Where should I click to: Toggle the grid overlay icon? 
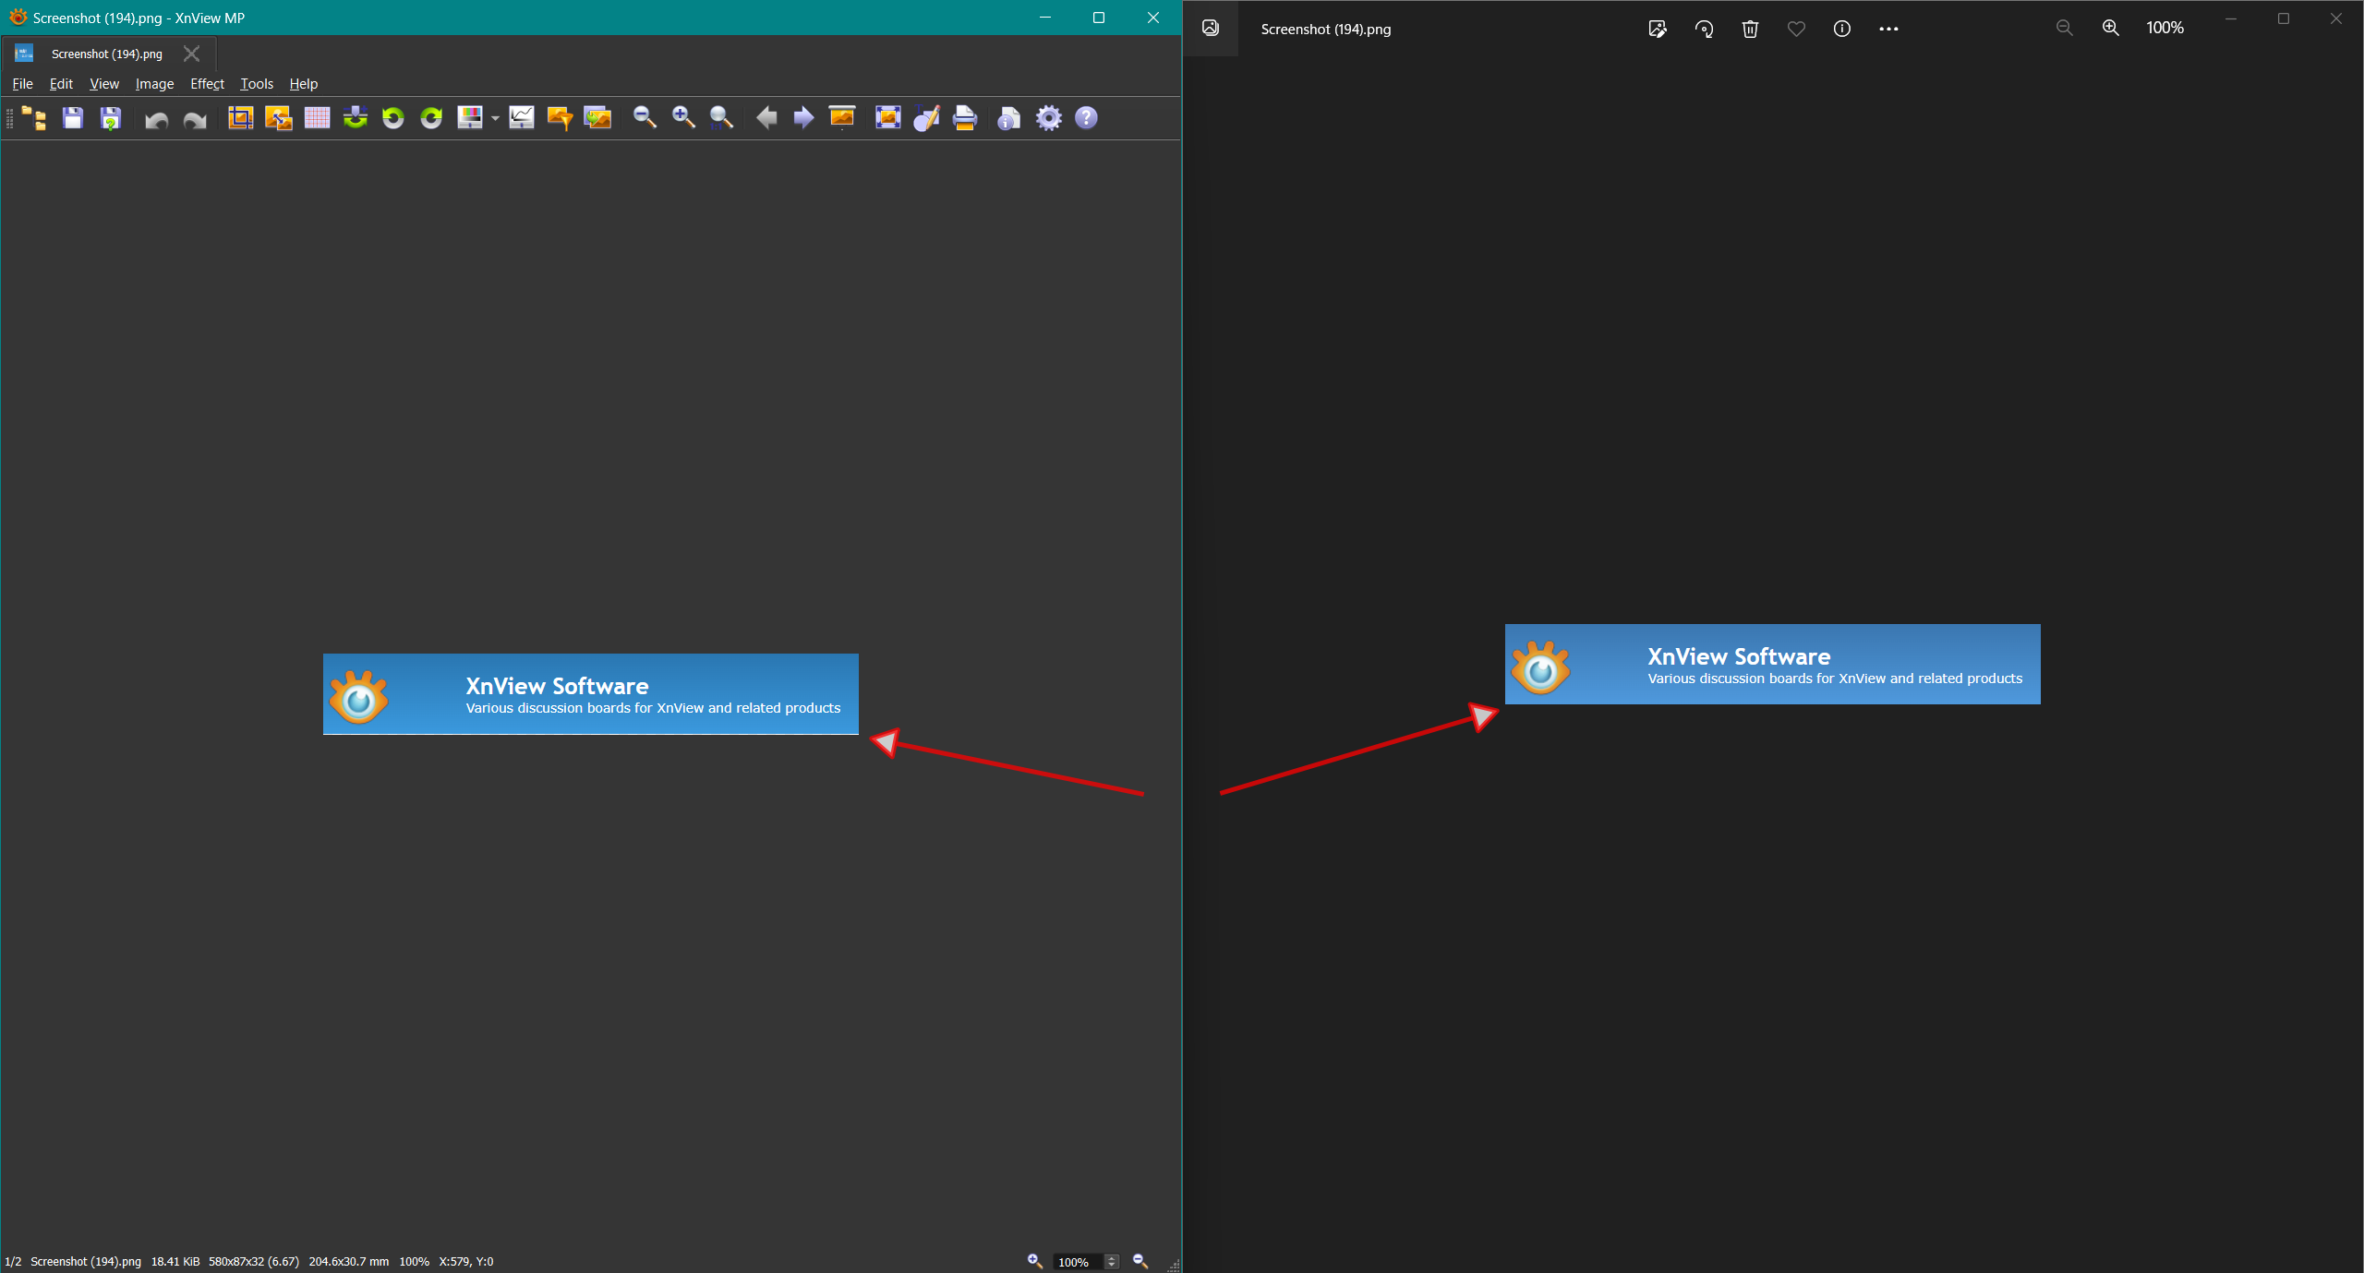click(317, 118)
